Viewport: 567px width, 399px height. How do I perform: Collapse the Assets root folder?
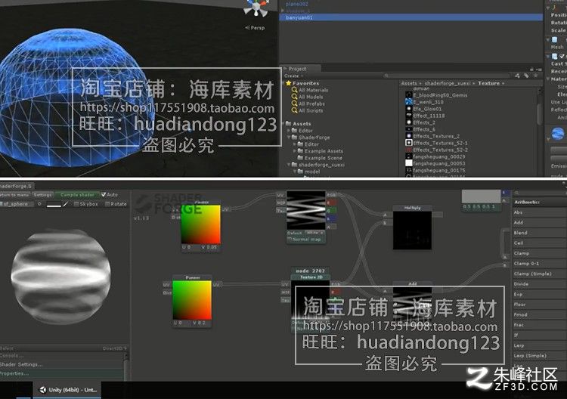tap(283, 124)
